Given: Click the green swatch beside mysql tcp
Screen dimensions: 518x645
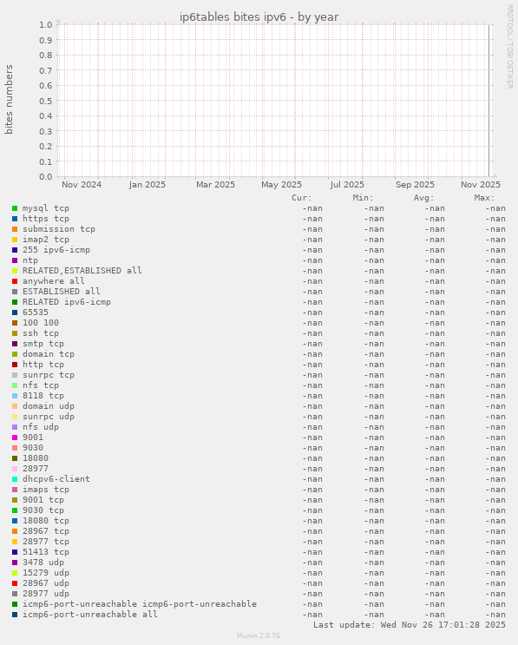Looking at the screenshot, I should click(x=15, y=208).
